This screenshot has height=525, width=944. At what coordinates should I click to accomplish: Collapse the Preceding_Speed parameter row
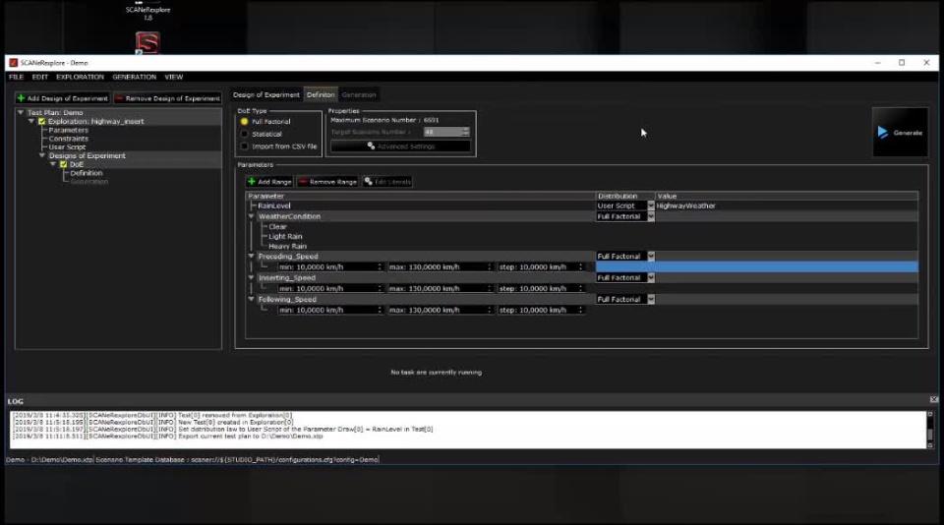[251, 256]
